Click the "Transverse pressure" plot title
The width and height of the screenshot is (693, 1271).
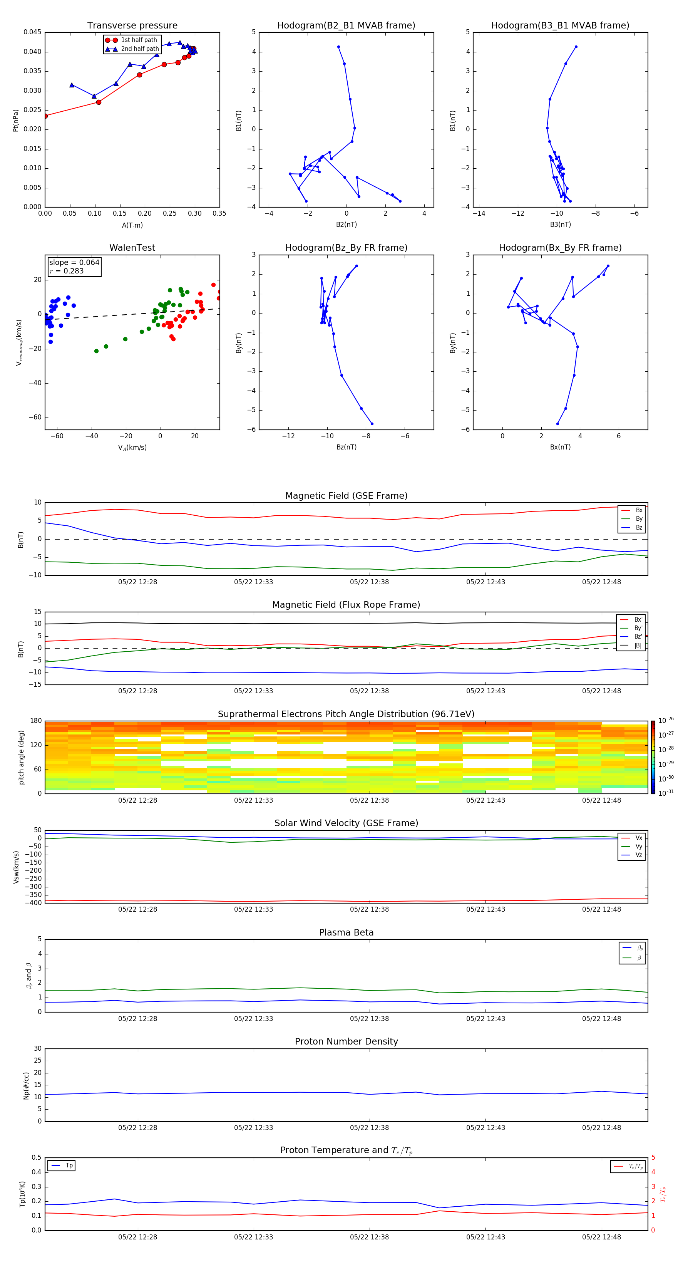pos(132,26)
